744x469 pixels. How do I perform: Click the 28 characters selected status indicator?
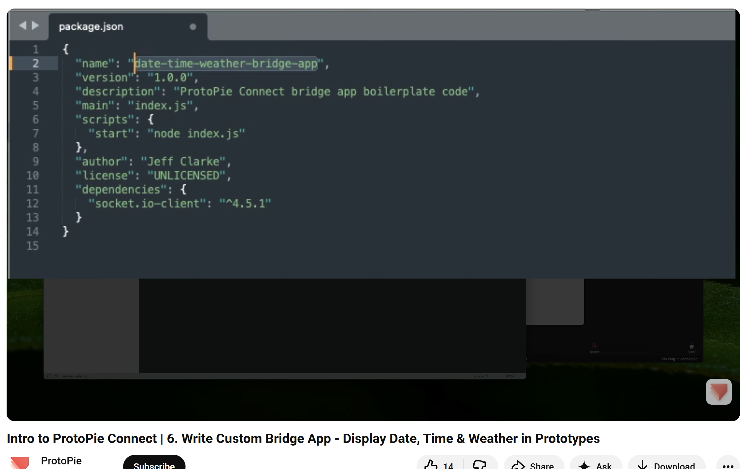(71, 376)
